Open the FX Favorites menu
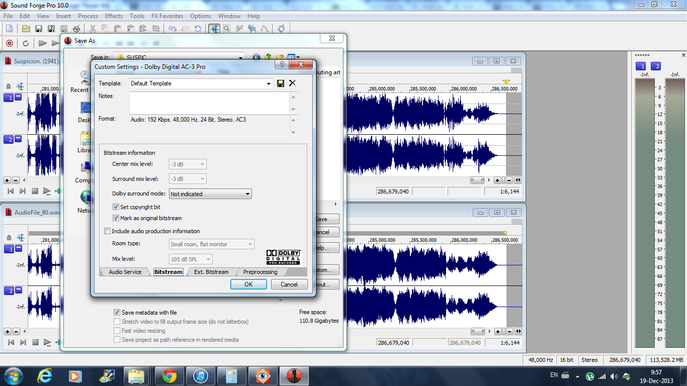This screenshot has height=386, width=687. (167, 16)
